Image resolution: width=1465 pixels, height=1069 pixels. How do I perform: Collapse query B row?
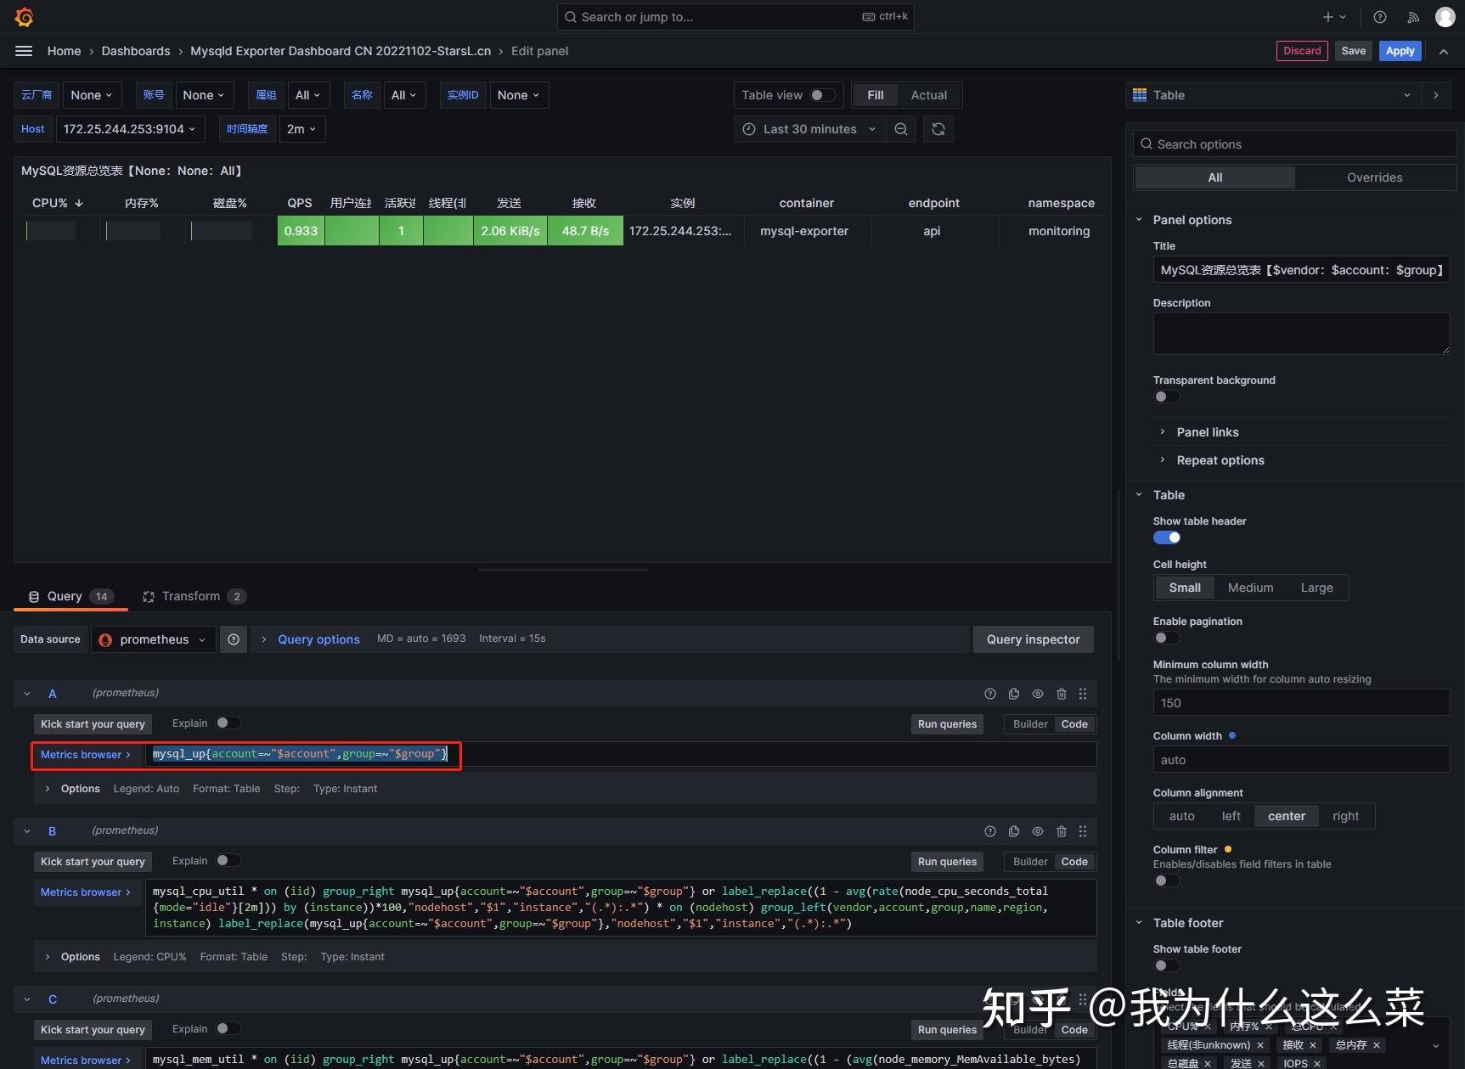coord(27,831)
